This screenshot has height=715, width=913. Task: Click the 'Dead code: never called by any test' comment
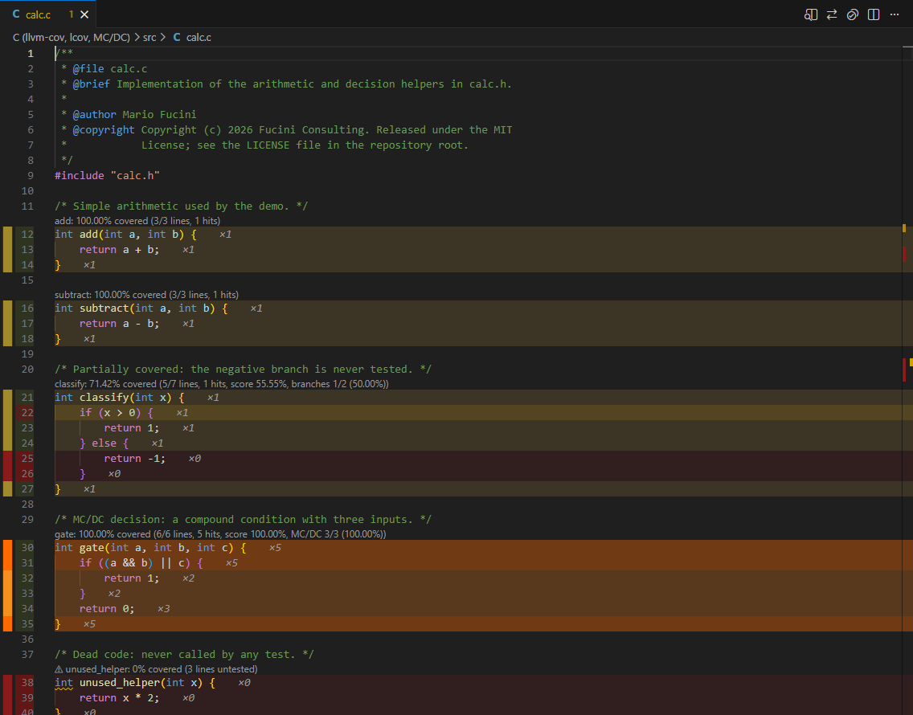[184, 654]
